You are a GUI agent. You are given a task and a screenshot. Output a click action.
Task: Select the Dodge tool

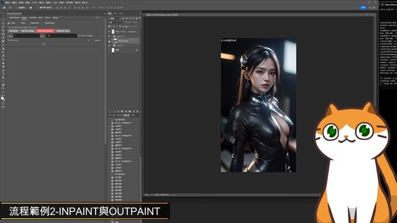[x=3, y=67]
